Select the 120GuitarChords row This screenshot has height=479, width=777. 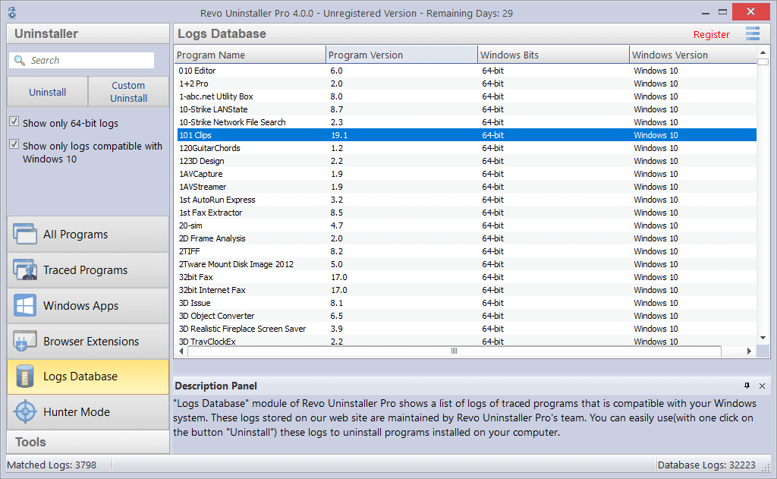tap(467, 148)
